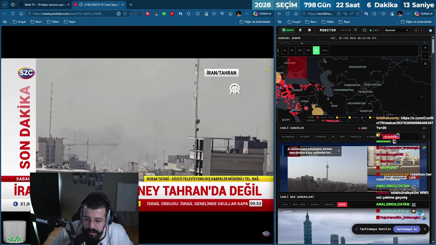Set map time range to 48h
Screen dimensions: 436x245
pos(308,50)
